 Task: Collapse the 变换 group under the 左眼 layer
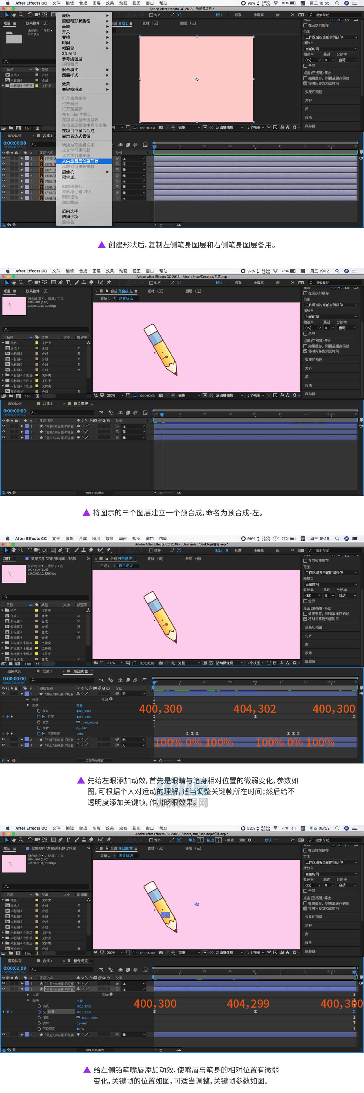tap(28, 705)
